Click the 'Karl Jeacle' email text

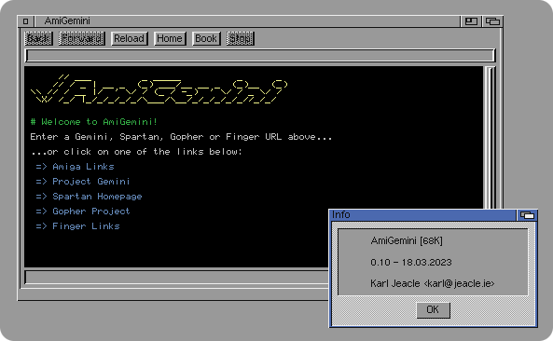(433, 283)
